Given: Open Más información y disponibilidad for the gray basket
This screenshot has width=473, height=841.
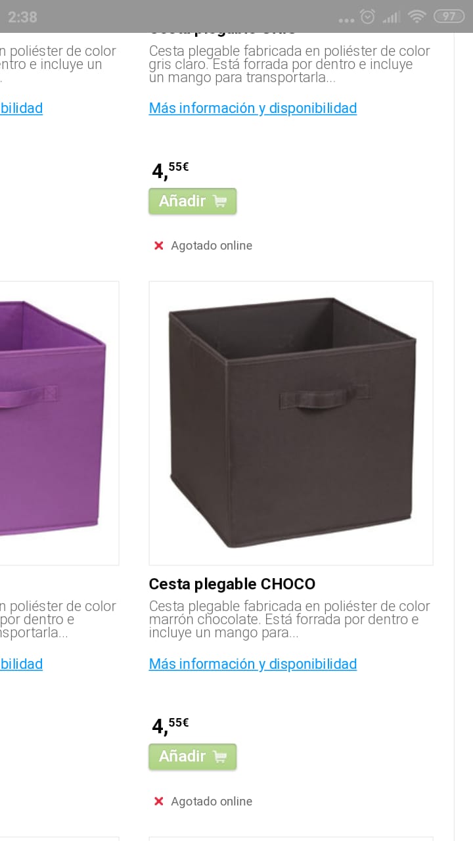Looking at the screenshot, I should (x=253, y=108).
